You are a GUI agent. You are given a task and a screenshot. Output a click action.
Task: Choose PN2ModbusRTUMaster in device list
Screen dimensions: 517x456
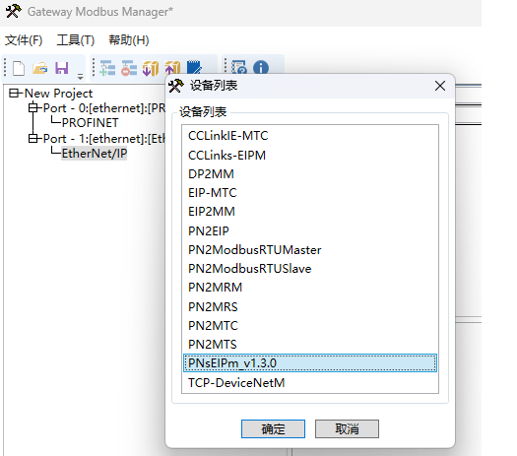(310, 249)
